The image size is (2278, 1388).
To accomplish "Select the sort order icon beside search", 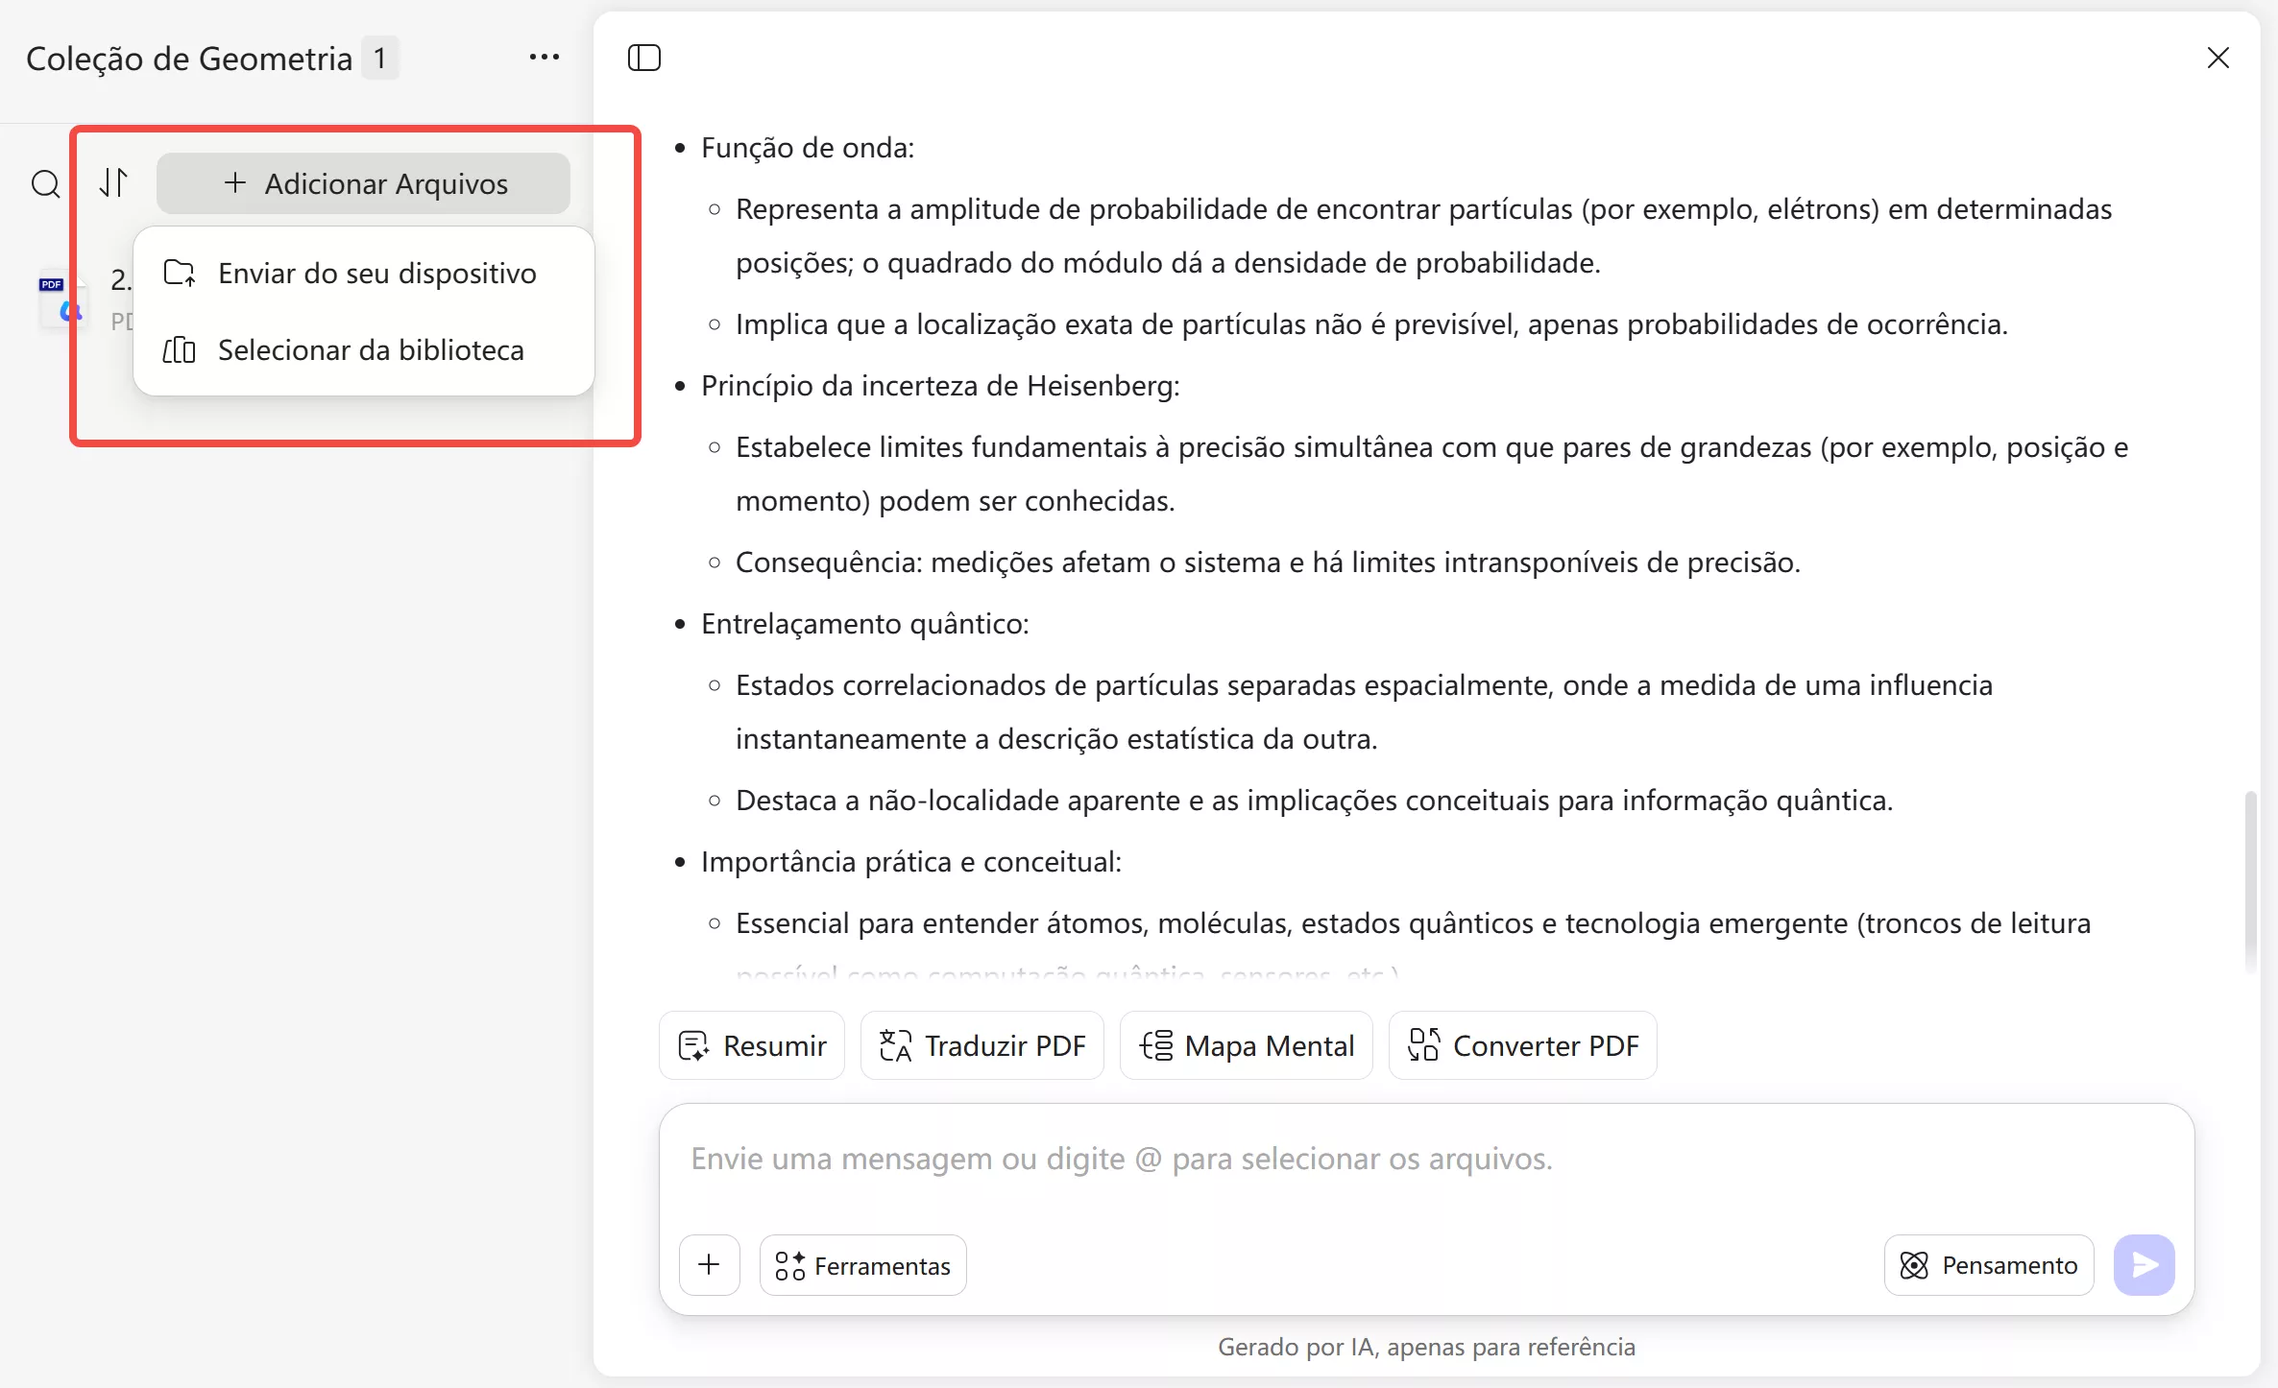I will point(113,182).
